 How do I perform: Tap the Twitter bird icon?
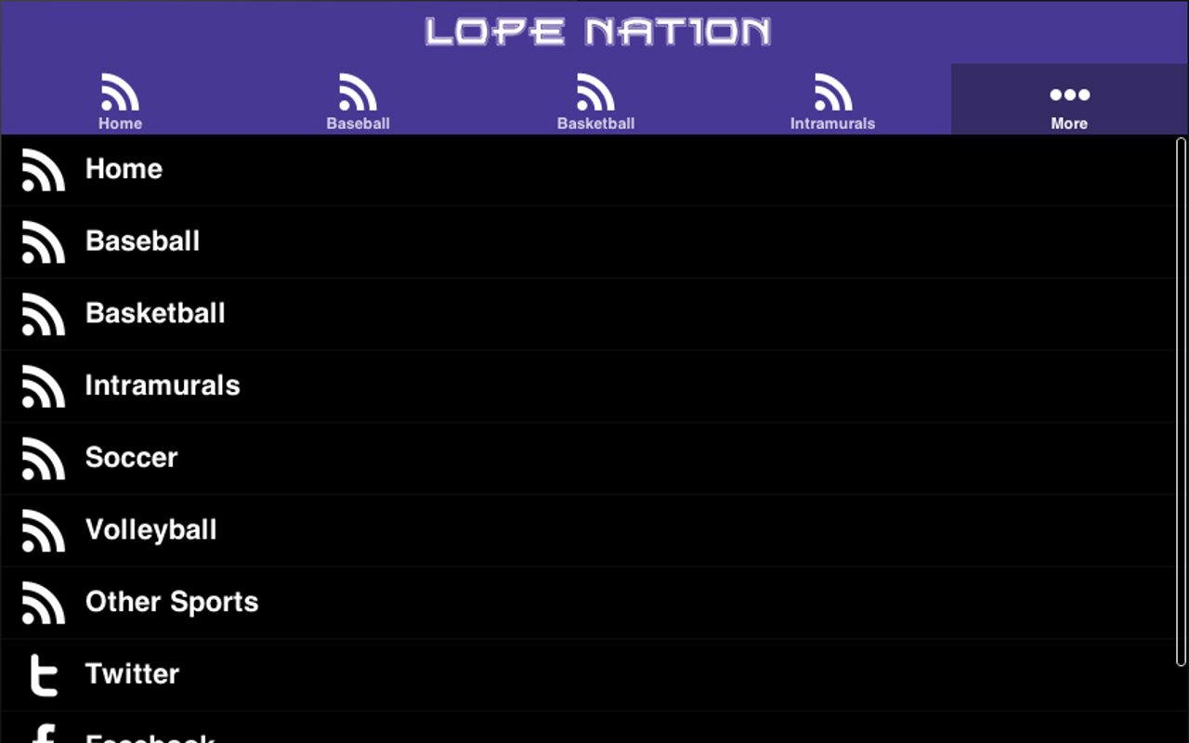(43, 674)
